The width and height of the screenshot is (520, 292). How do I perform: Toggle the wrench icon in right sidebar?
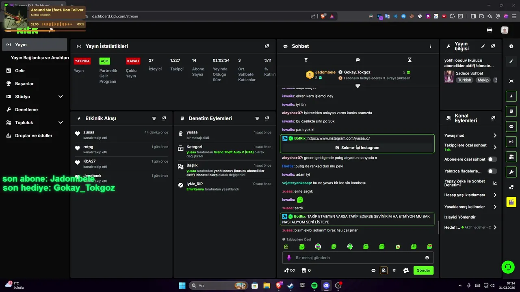click(x=511, y=172)
